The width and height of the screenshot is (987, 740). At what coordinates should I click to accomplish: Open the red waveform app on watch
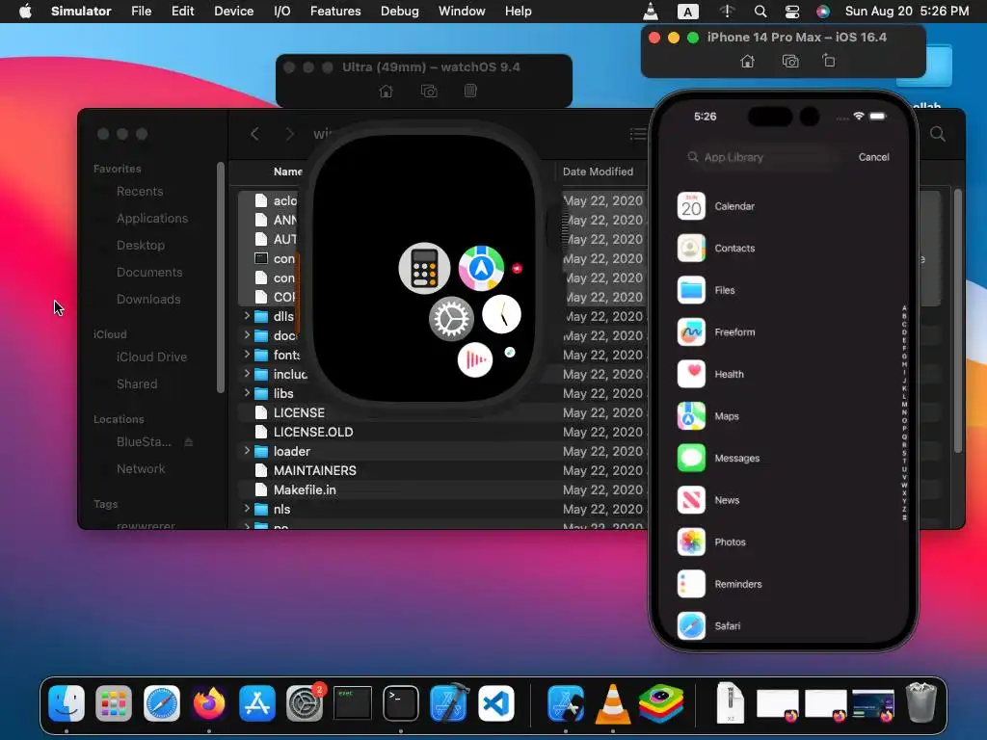[474, 360]
